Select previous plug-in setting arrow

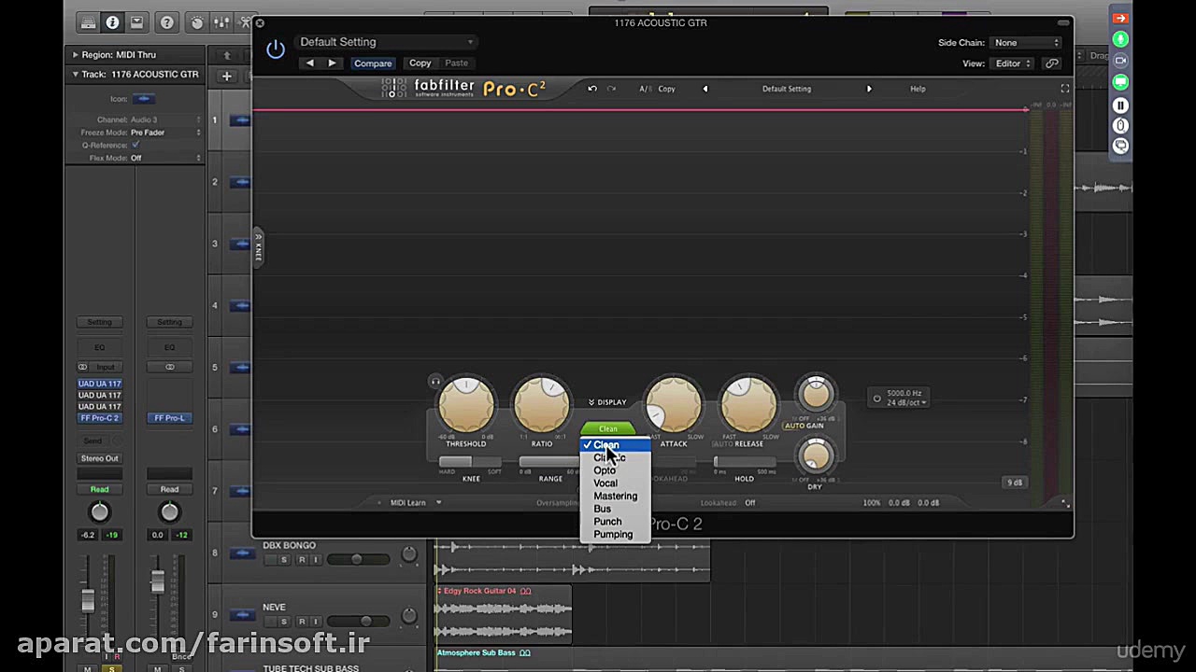pyautogui.click(x=310, y=63)
